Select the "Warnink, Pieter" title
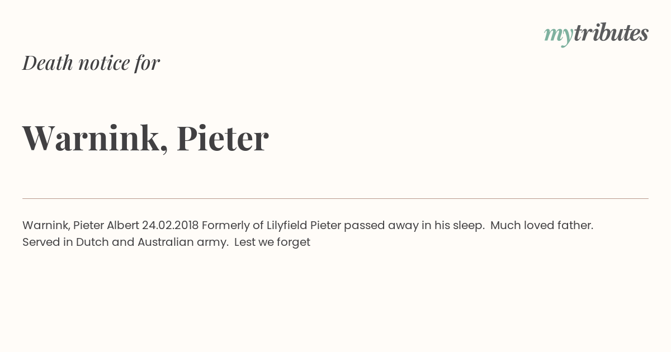671x352 pixels. [x=145, y=138]
